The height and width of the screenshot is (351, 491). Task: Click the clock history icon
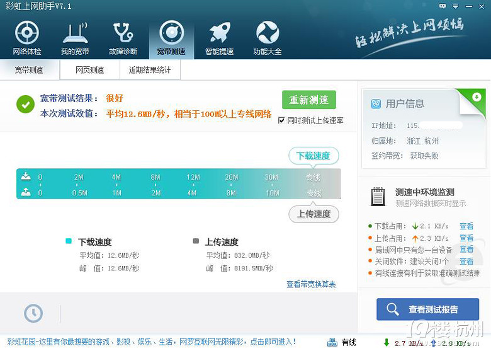[33, 313]
